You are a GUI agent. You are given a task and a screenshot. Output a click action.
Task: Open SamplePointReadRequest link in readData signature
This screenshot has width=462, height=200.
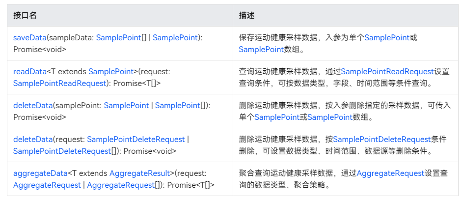pyautogui.click(x=59, y=84)
